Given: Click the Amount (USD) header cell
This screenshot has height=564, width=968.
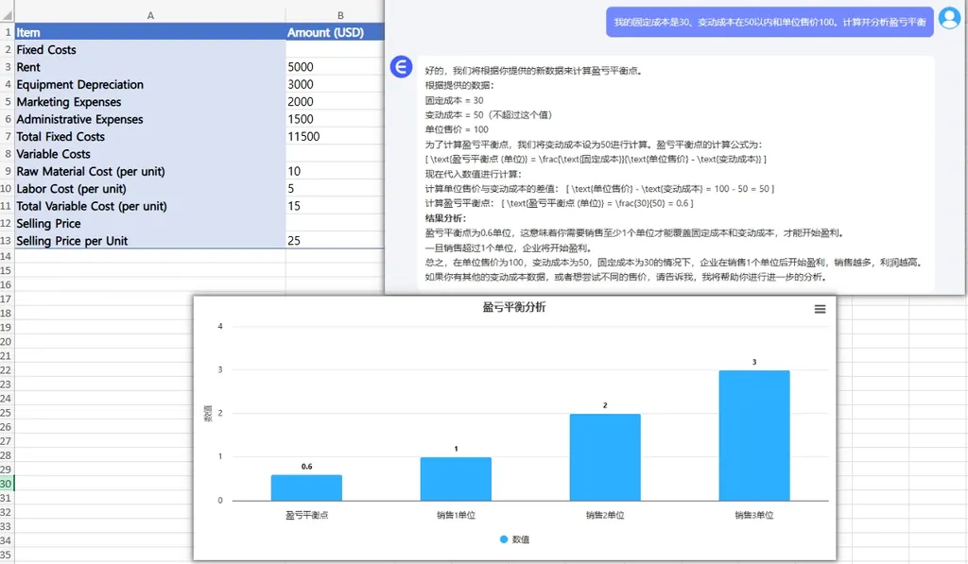Looking at the screenshot, I should pos(335,32).
